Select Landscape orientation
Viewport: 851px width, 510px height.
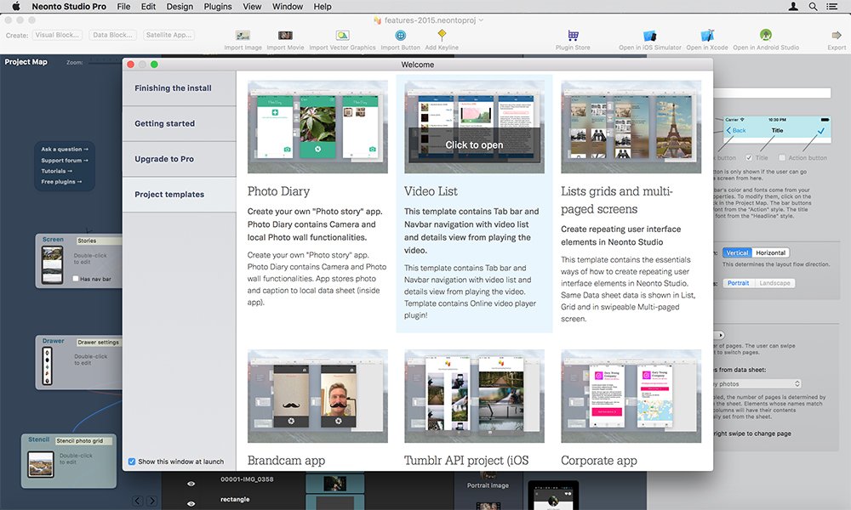point(774,283)
